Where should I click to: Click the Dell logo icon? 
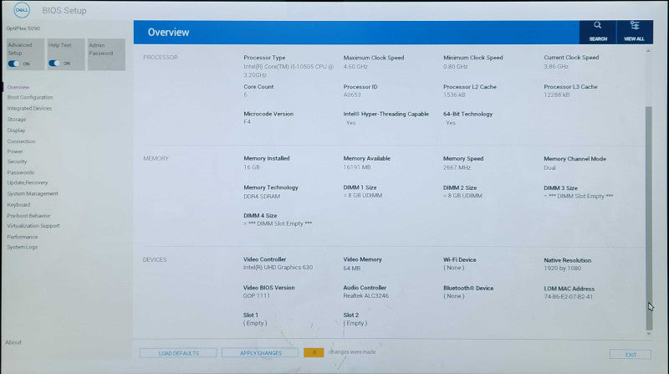[22, 10]
